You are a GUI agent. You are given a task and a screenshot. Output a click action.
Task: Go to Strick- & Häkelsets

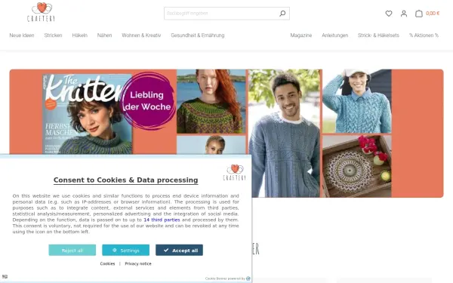click(378, 35)
